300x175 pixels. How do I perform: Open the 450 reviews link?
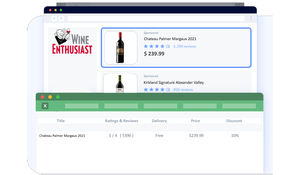[x=183, y=90]
